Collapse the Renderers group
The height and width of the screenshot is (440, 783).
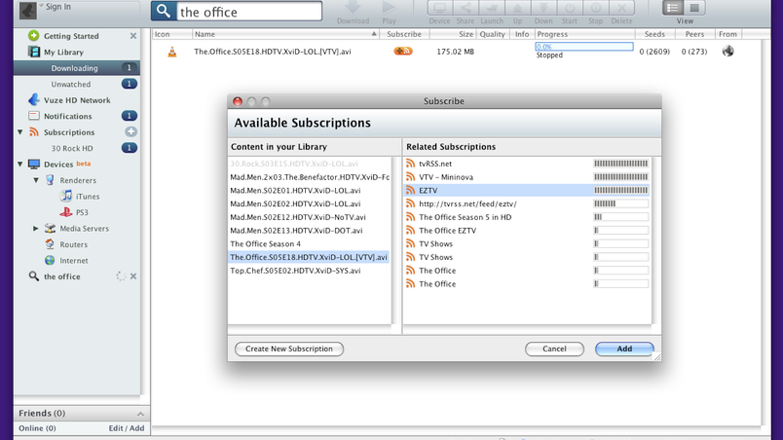pos(36,181)
